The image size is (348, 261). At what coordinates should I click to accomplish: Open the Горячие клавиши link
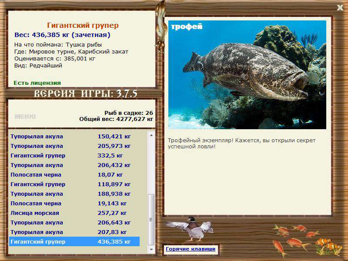tap(191, 249)
